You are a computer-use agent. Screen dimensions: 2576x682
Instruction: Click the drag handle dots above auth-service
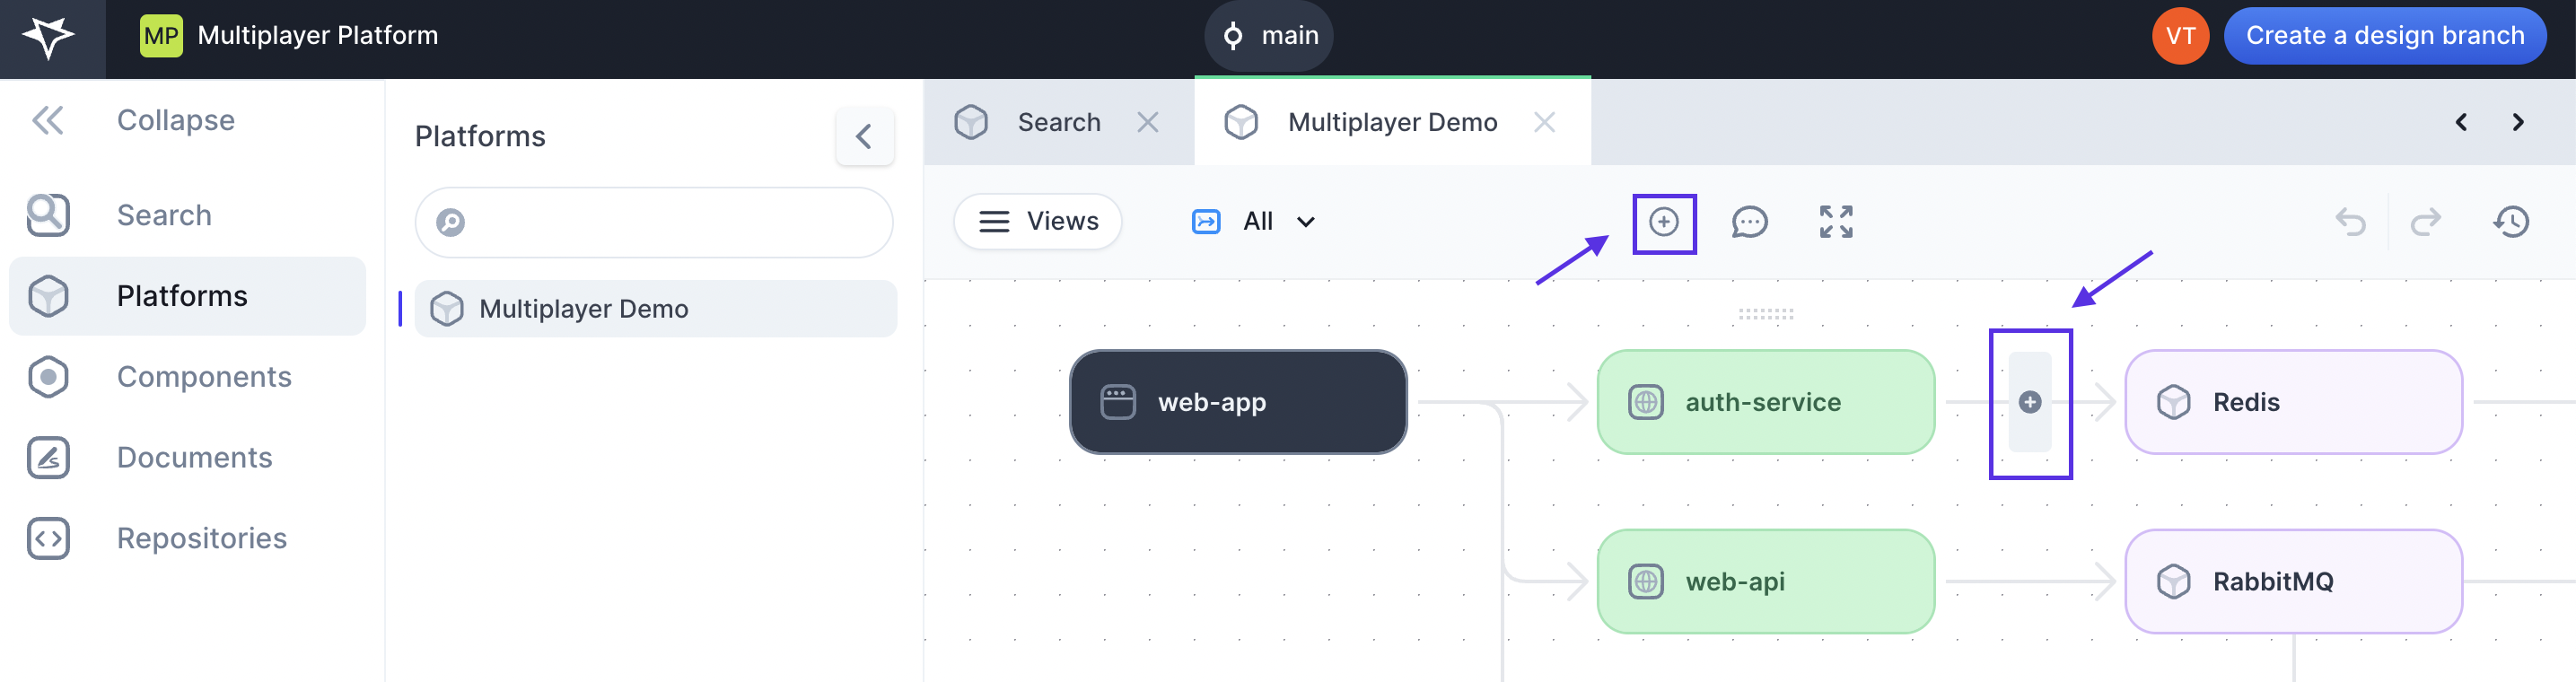click(x=1766, y=314)
